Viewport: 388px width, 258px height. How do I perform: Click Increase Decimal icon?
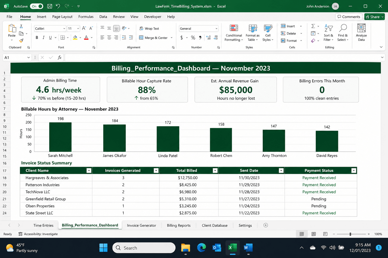coord(208,38)
